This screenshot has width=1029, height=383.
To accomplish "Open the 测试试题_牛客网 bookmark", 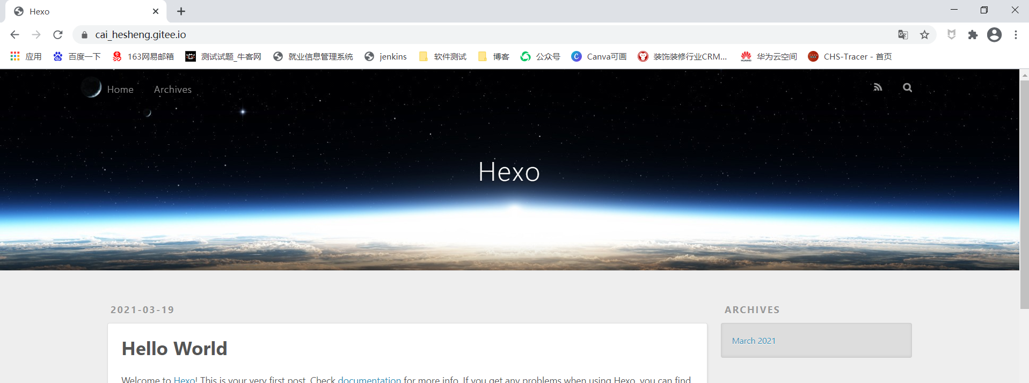I will pyautogui.click(x=223, y=56).
